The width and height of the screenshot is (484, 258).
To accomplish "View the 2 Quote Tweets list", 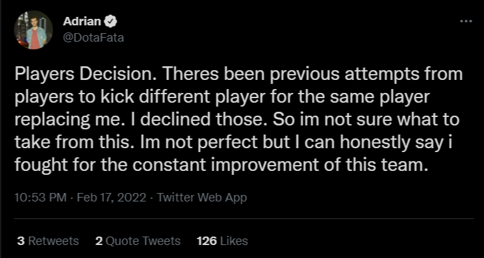I will coord(138,241).
